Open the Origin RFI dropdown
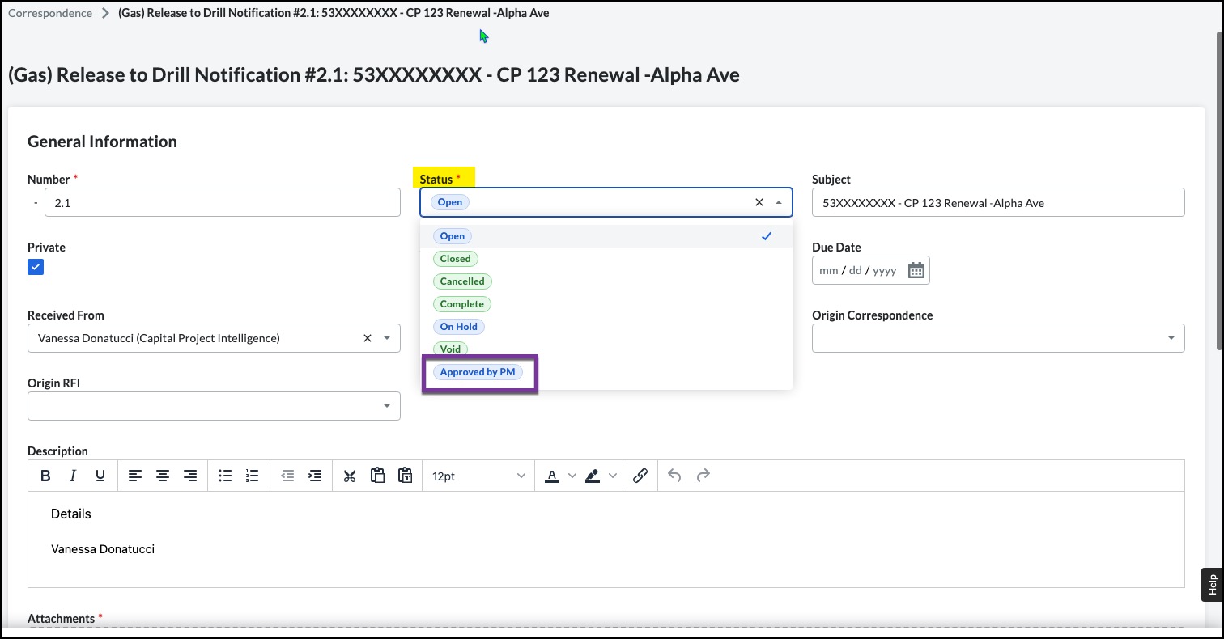The height and width of the screenshot is (639, 1224). (x=387, y=406)
